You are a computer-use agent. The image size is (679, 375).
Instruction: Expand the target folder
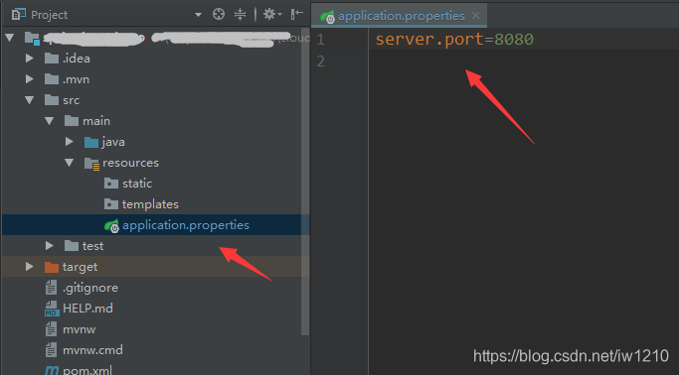point(30,267)
